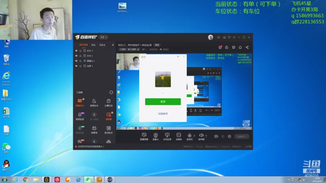This screenshot has height=183, width=326.
Task: Open Chrome from the taskbar
Action: point(26,179)
